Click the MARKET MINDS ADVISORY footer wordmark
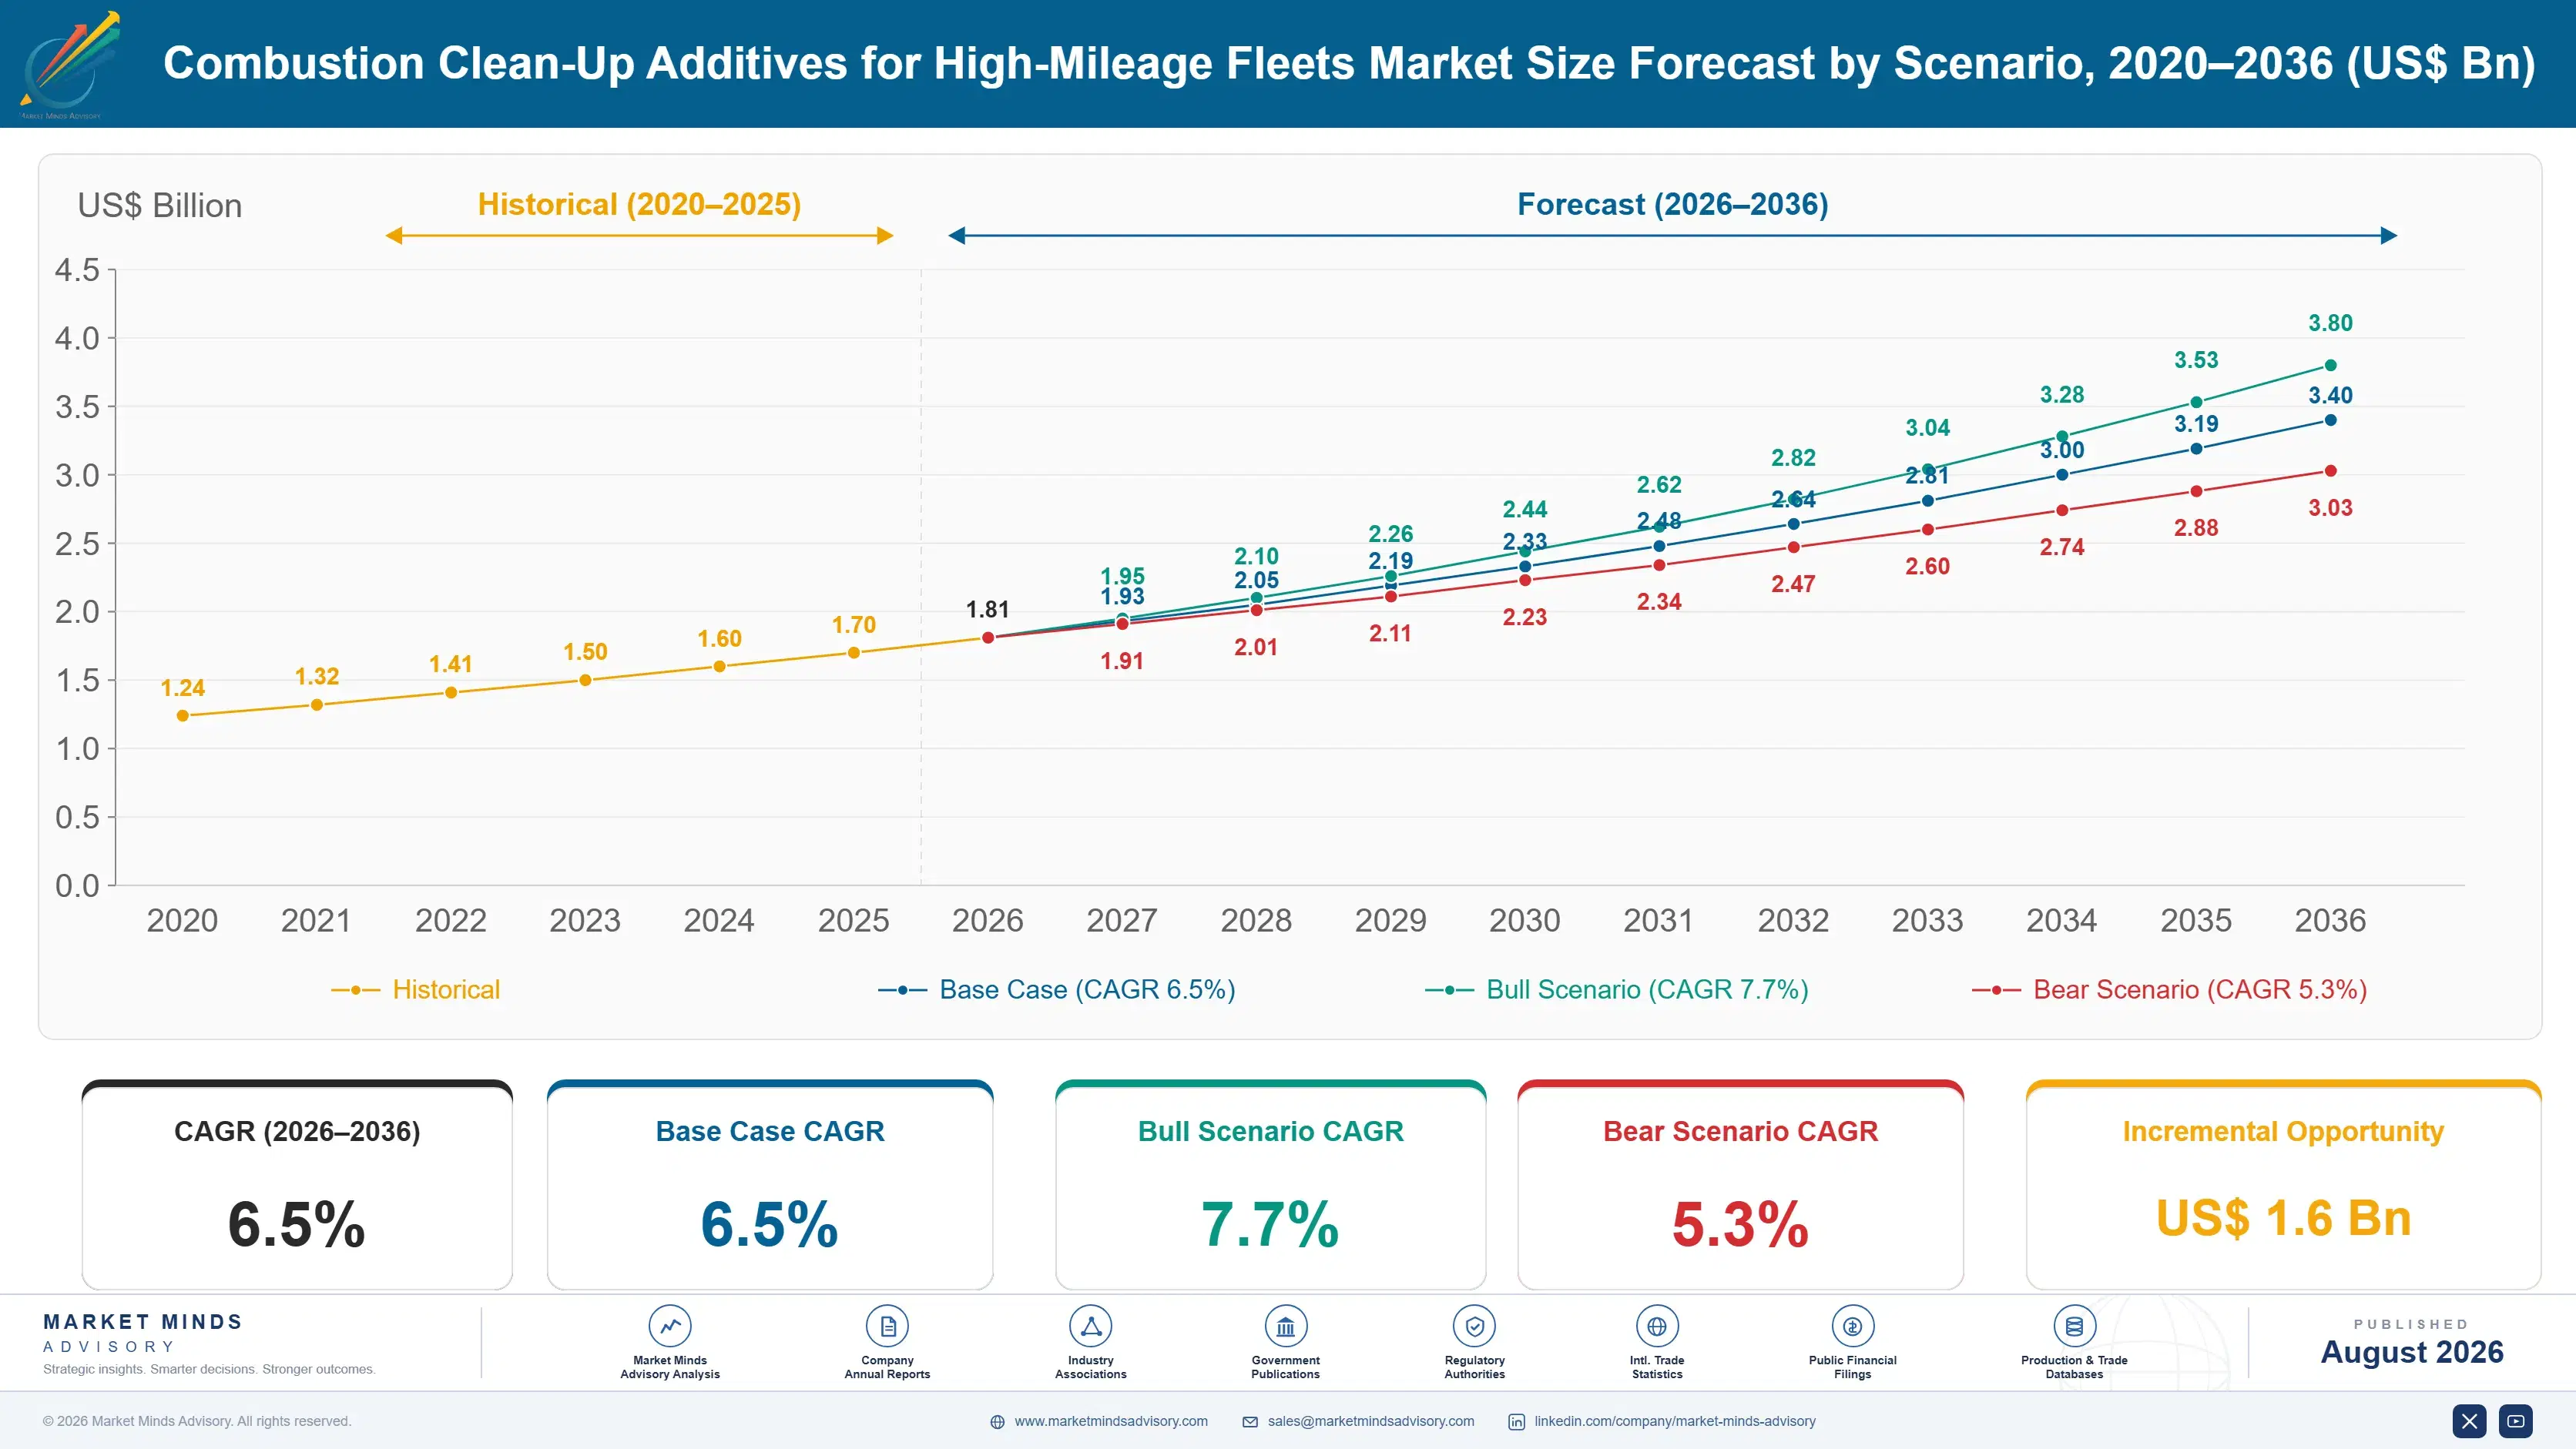 click(143, 1333)
